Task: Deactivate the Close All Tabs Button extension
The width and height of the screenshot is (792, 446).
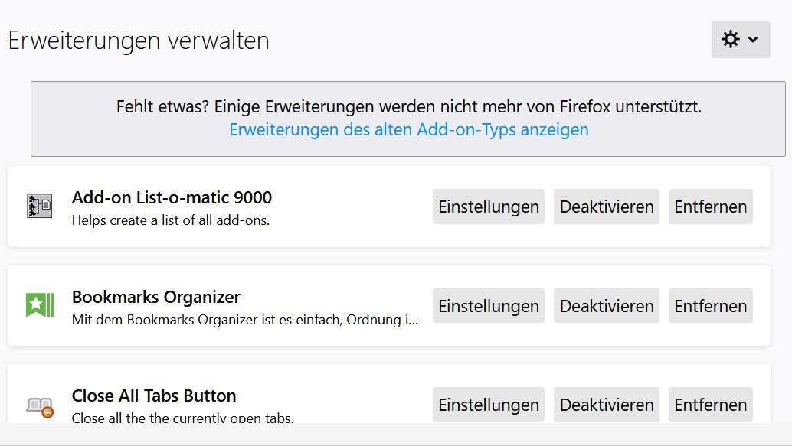Action: pos(607,405)
